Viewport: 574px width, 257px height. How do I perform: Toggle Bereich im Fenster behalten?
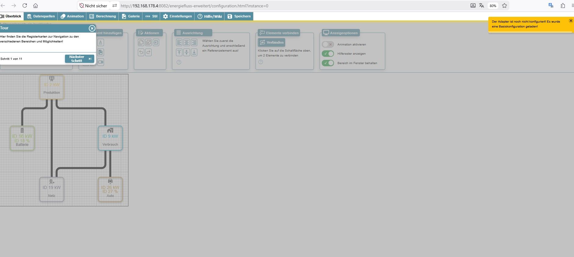click(x=328, y=63)
